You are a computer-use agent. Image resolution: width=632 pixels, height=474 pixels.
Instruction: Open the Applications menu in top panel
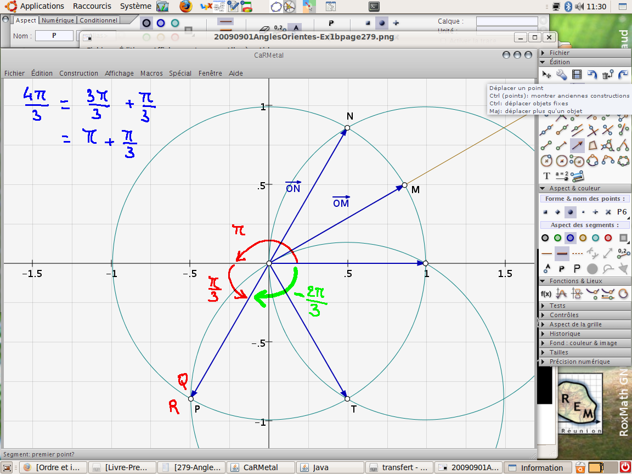pos(42,6)
